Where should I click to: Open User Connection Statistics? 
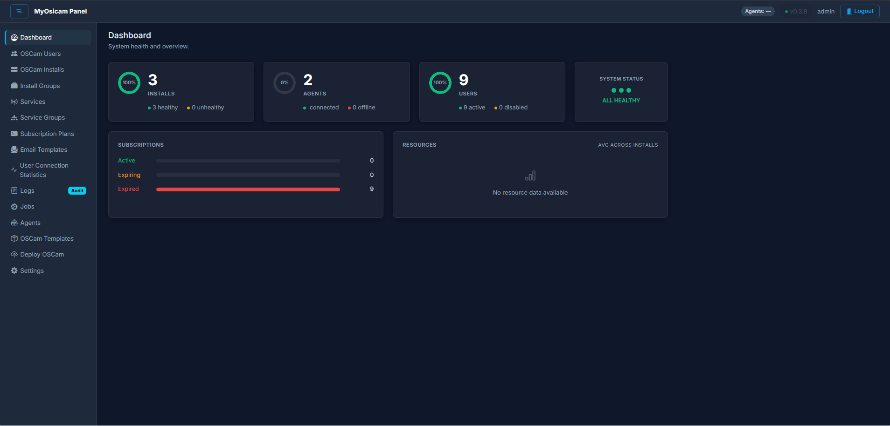click(x=48, y=170)
